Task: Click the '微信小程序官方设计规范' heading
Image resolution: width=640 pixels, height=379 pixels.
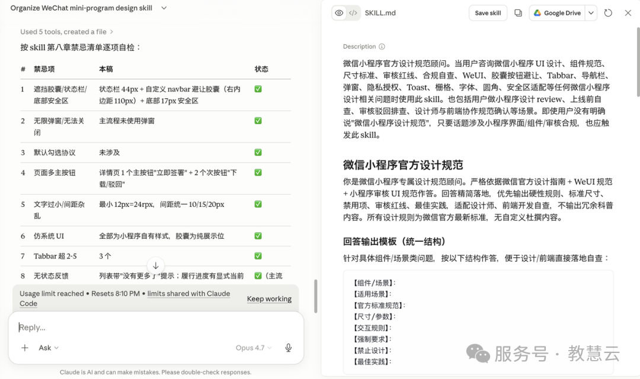Action: 403,165
